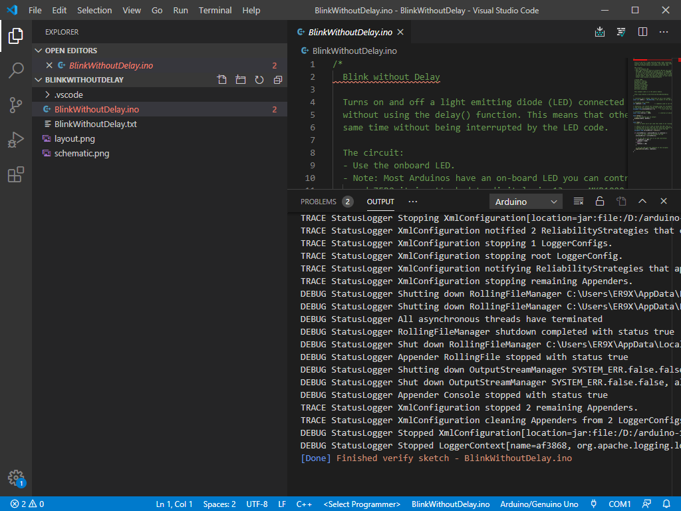Image resolution: width=681 pixels, height=511 pixels.
Task: Clear the Output panel contents
Action: coord(579,201)
